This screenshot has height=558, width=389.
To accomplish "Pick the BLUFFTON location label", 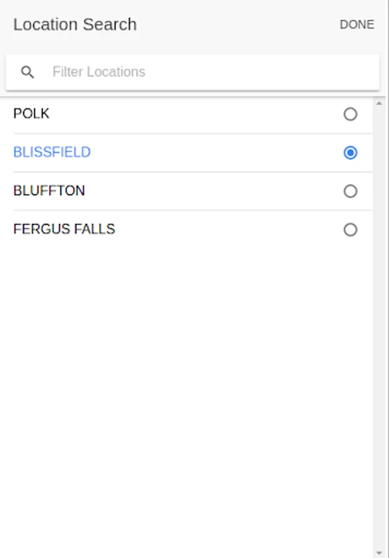I will pyautogui.click(x=49, y=191).
